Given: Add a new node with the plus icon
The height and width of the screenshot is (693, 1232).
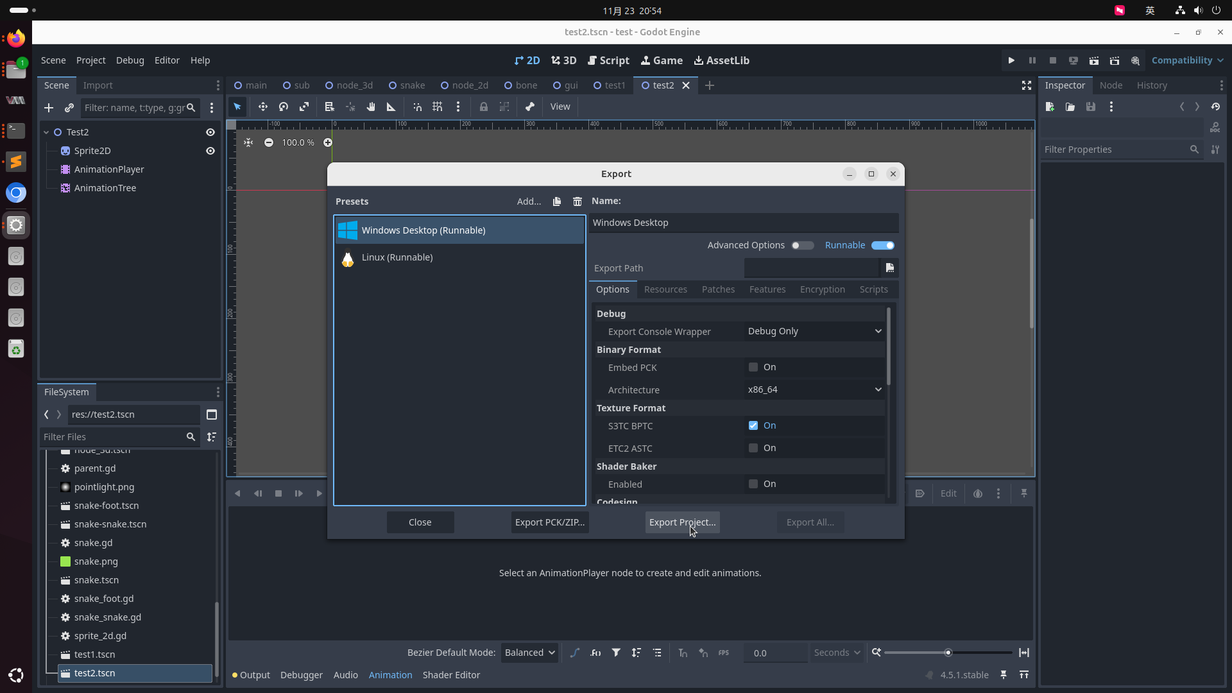Looking at the screenshot, I should coord(49,108).
